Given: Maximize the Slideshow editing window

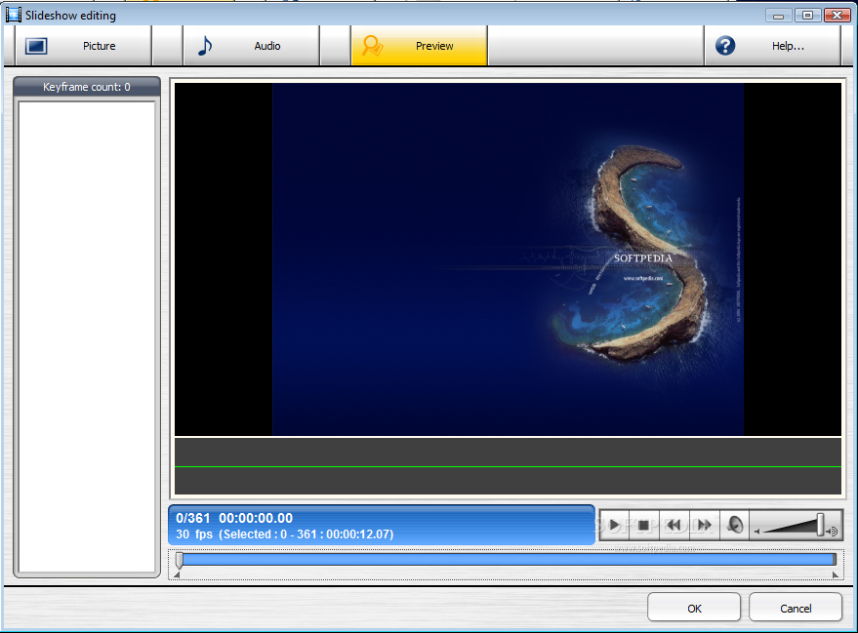Looking at the screenshot, I should 807,16.
